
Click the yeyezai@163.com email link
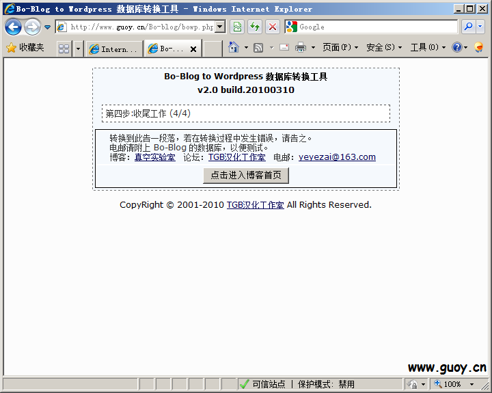(337, 157)
